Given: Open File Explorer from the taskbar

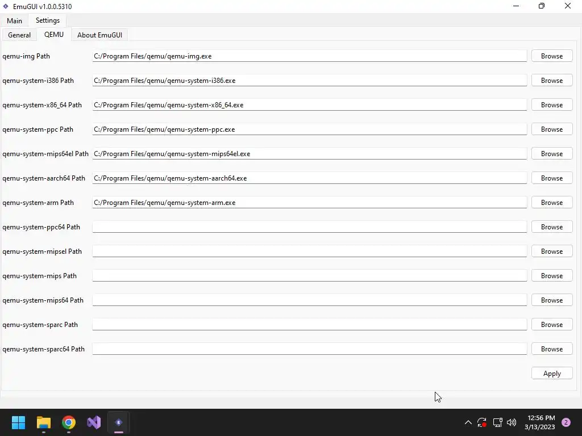Looking at the screenshot, I should pyautogui.click(x=43, y=422).
